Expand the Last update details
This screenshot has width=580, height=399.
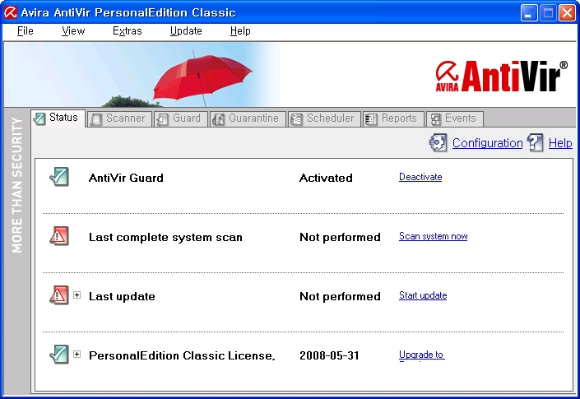pos(77,295)
